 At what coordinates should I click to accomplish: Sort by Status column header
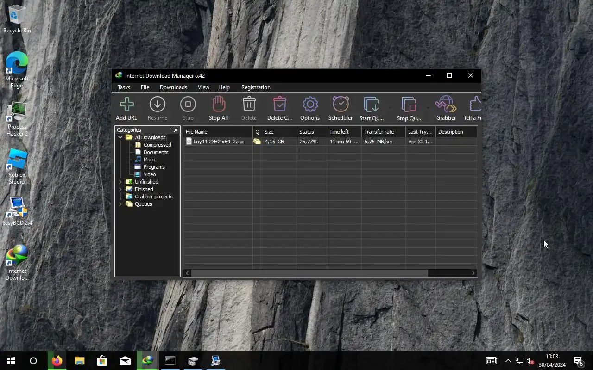[x=312, y=132]
